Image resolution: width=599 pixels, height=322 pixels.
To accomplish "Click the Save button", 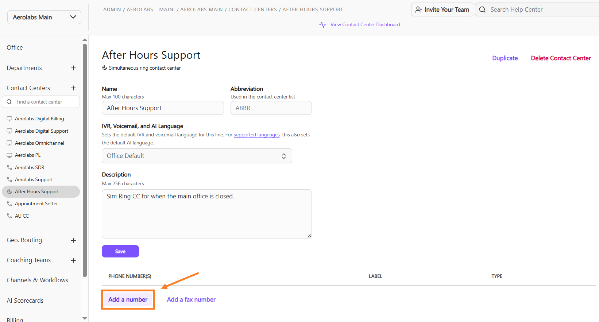I will [x=120, y=251].
